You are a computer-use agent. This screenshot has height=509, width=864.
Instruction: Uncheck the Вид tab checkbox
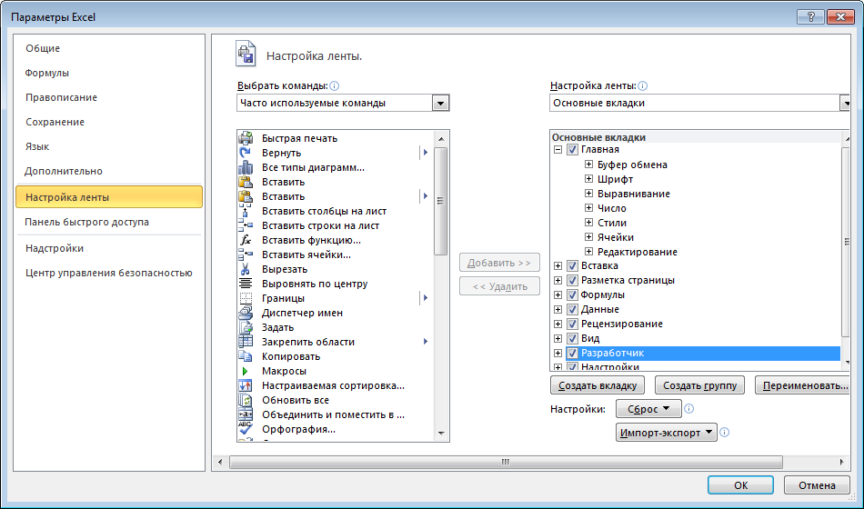[572, 338]
